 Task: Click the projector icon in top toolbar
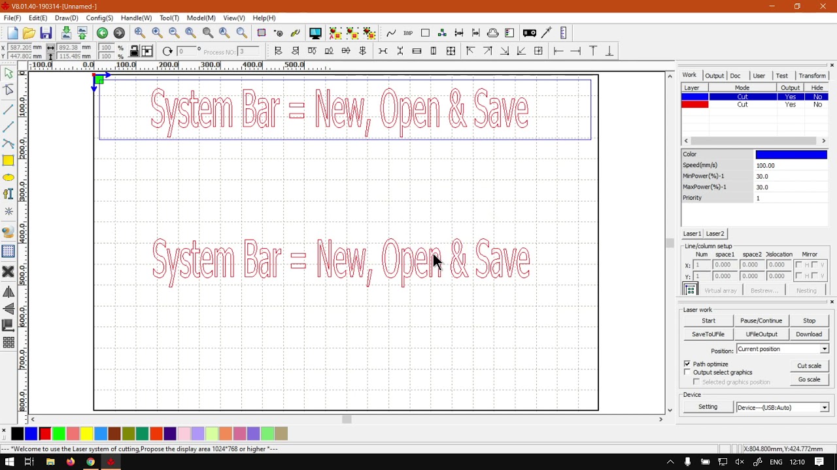point(530,33)
